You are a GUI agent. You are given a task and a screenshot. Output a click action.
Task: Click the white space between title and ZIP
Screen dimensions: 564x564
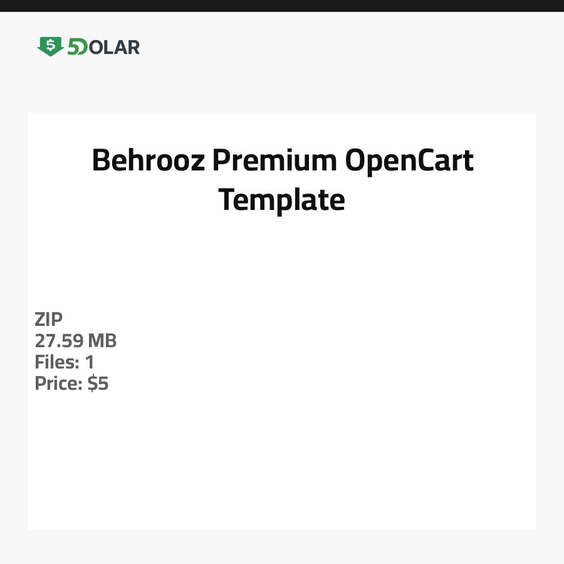[282, 263]
